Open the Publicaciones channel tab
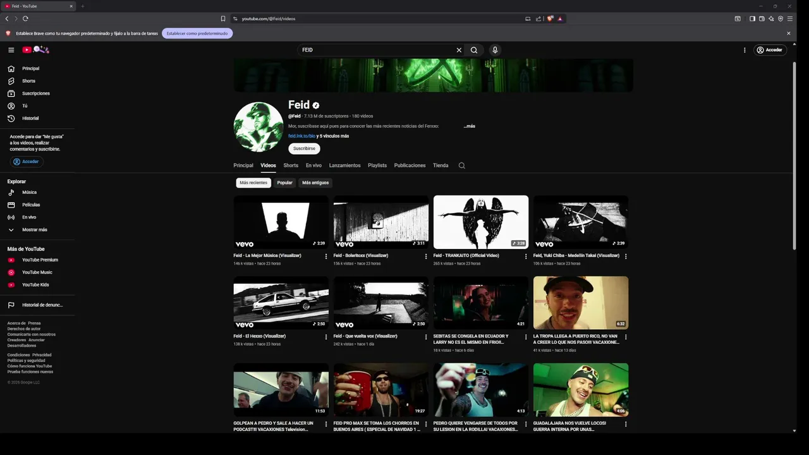The image size is (809, 455). point(410,166)
